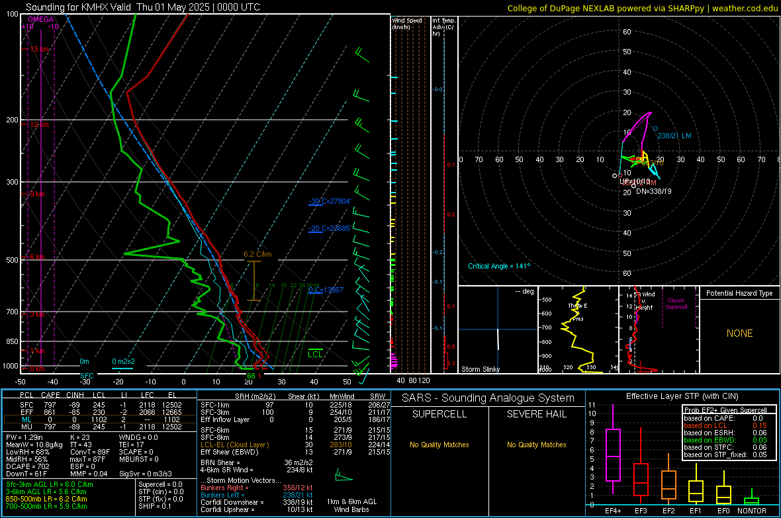Click the SRH (m2/s2) column header
Viewport: 781px width, 518px height.
(x=257, y=396)
